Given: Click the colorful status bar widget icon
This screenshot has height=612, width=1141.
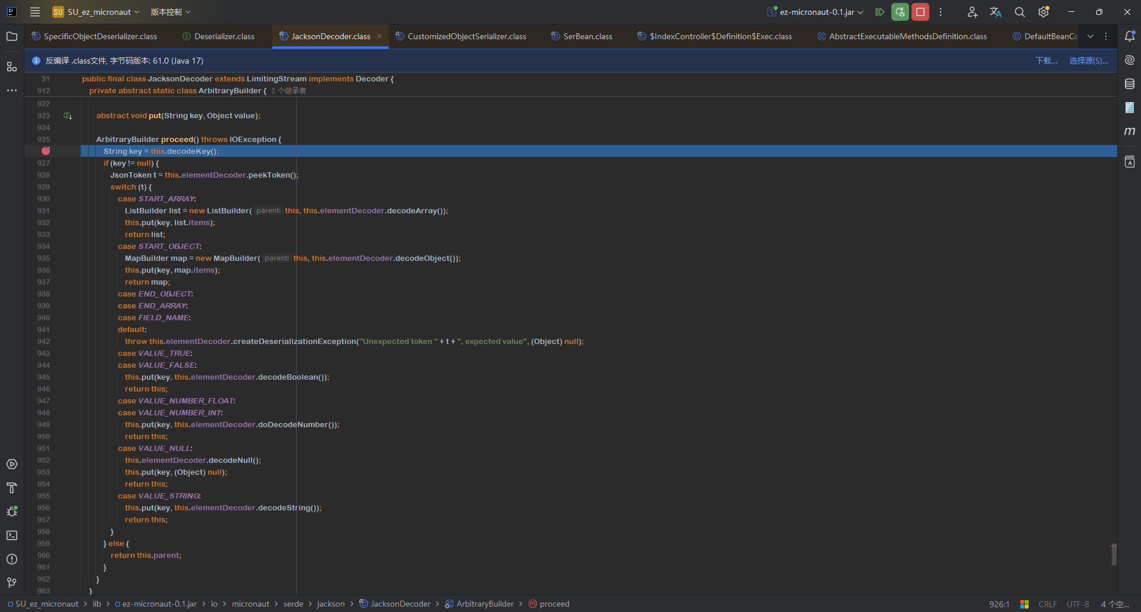Looking at the screenshot, I should (1024, 604).
